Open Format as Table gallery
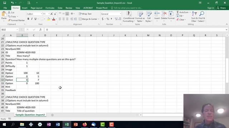The image size is (229, 128). pos(140,17)
